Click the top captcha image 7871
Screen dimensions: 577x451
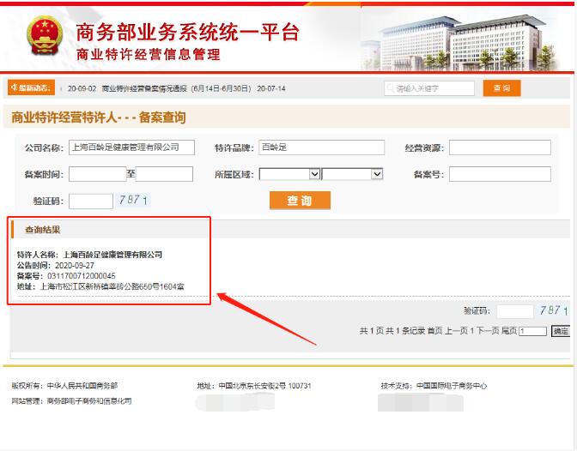tap(133, 201)
